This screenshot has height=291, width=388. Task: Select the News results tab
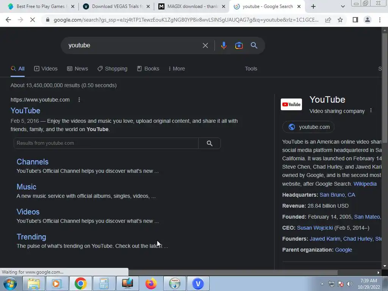77,69
